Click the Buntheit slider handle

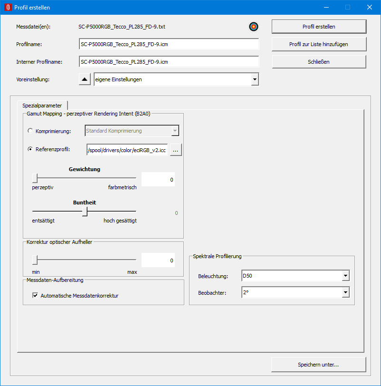pyautogui.click(x=85, y=211)
